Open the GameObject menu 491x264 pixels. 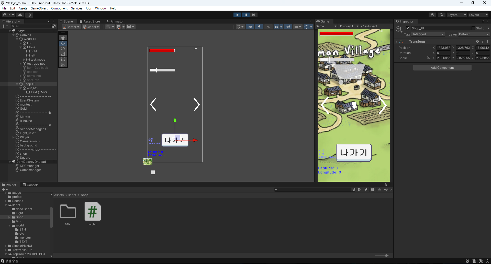[39, 8]
